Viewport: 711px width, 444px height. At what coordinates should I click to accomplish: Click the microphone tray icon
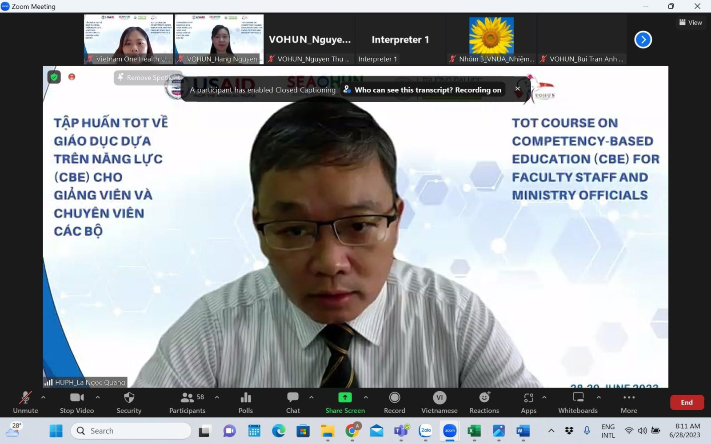click(x=587, y=431)
